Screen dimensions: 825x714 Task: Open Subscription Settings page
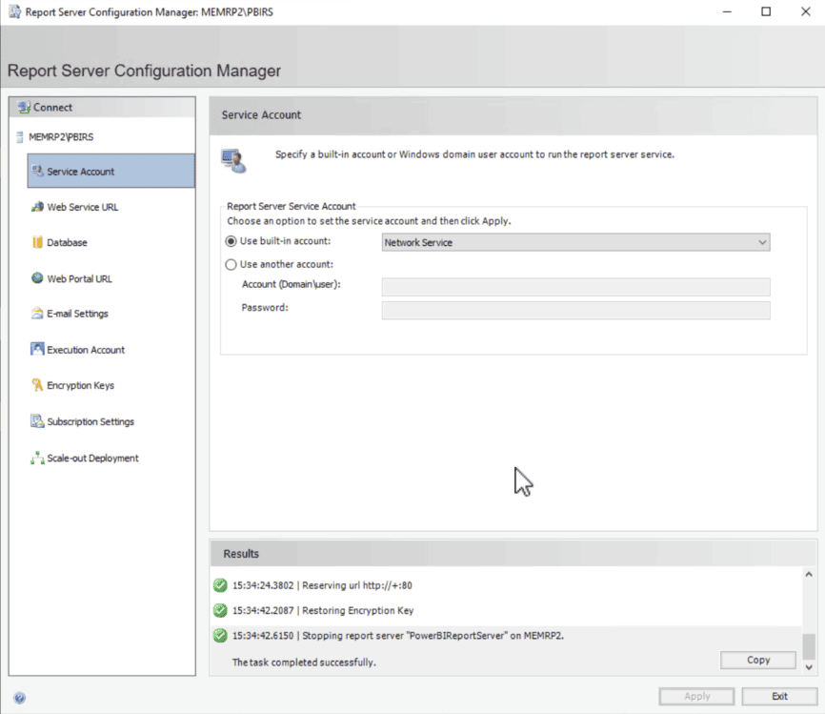[x=91, y=421]
